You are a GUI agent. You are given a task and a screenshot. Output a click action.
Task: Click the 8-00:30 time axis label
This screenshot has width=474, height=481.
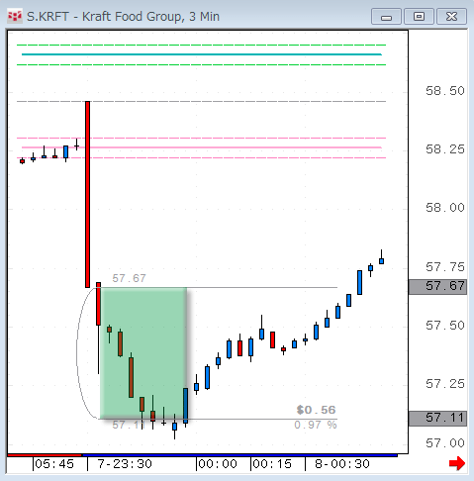(342, 464)
